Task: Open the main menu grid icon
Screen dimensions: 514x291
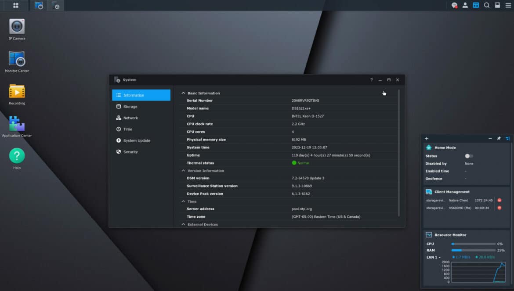Action: (x=16, y=5)
